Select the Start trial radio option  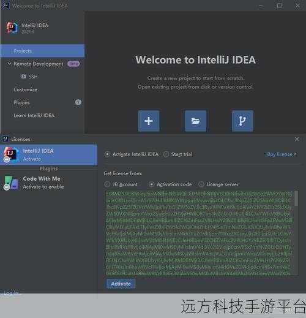[x=166, y=154]
